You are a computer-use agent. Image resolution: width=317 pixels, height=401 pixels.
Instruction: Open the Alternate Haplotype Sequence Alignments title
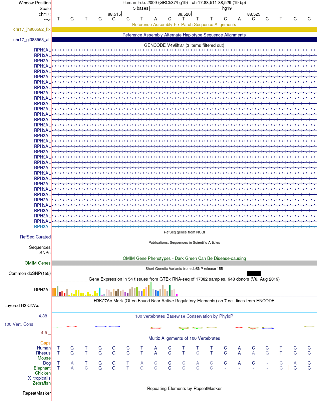click(184, 35)
